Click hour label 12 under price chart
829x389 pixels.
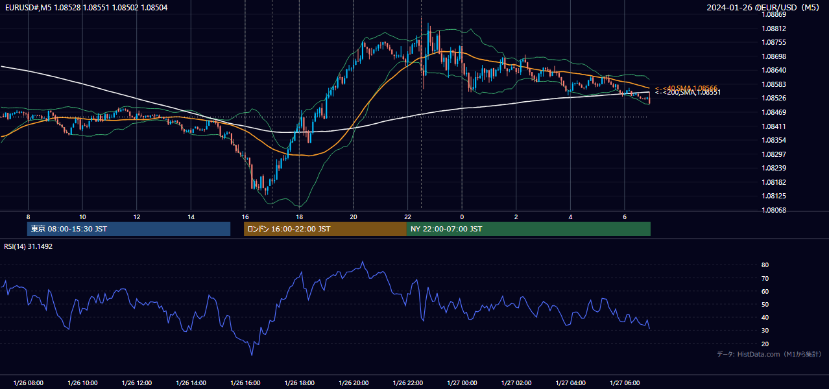pyautogui.click(x=136, y=217)
